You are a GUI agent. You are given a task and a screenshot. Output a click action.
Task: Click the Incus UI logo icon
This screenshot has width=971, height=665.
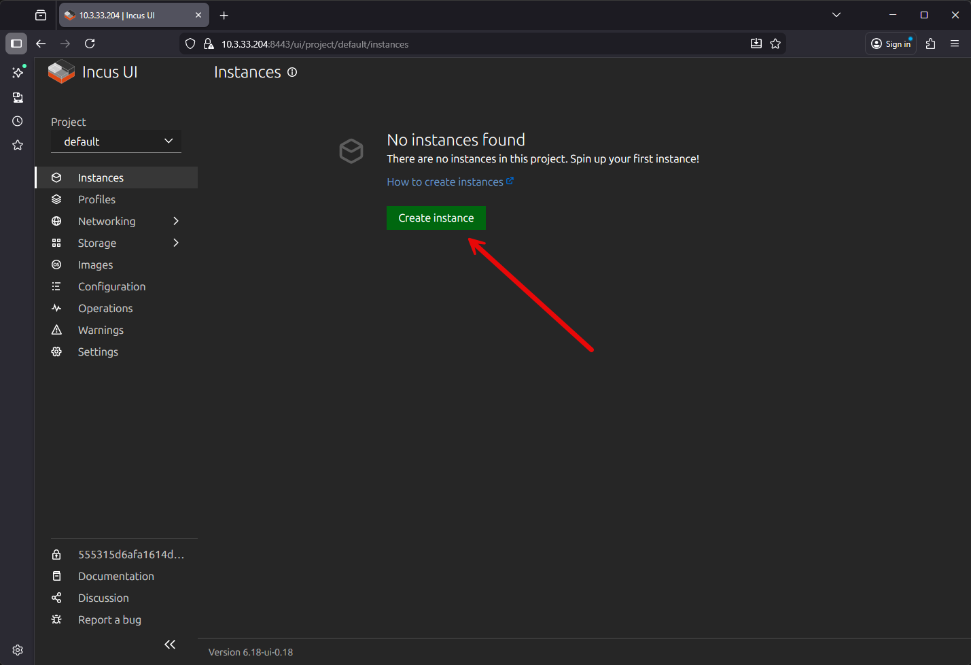[61, 71]
